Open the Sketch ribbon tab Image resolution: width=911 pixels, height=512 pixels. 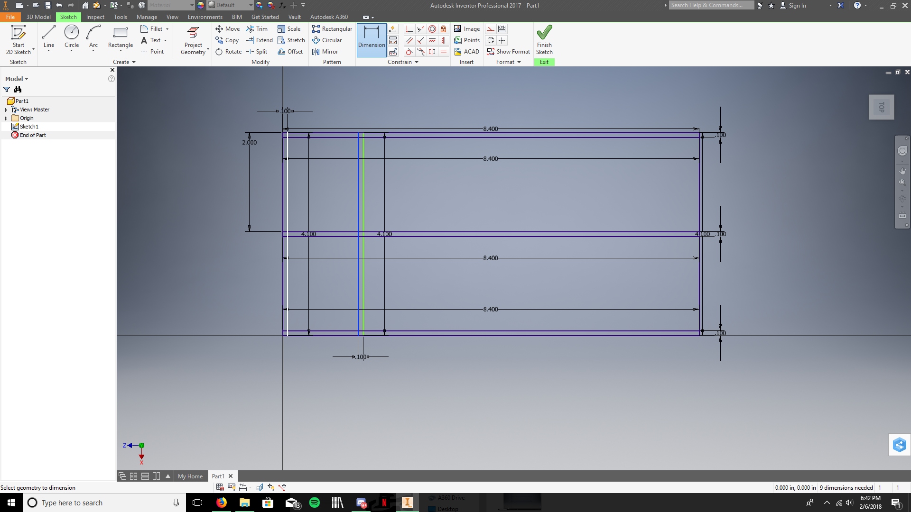click(x=68, y=17)
